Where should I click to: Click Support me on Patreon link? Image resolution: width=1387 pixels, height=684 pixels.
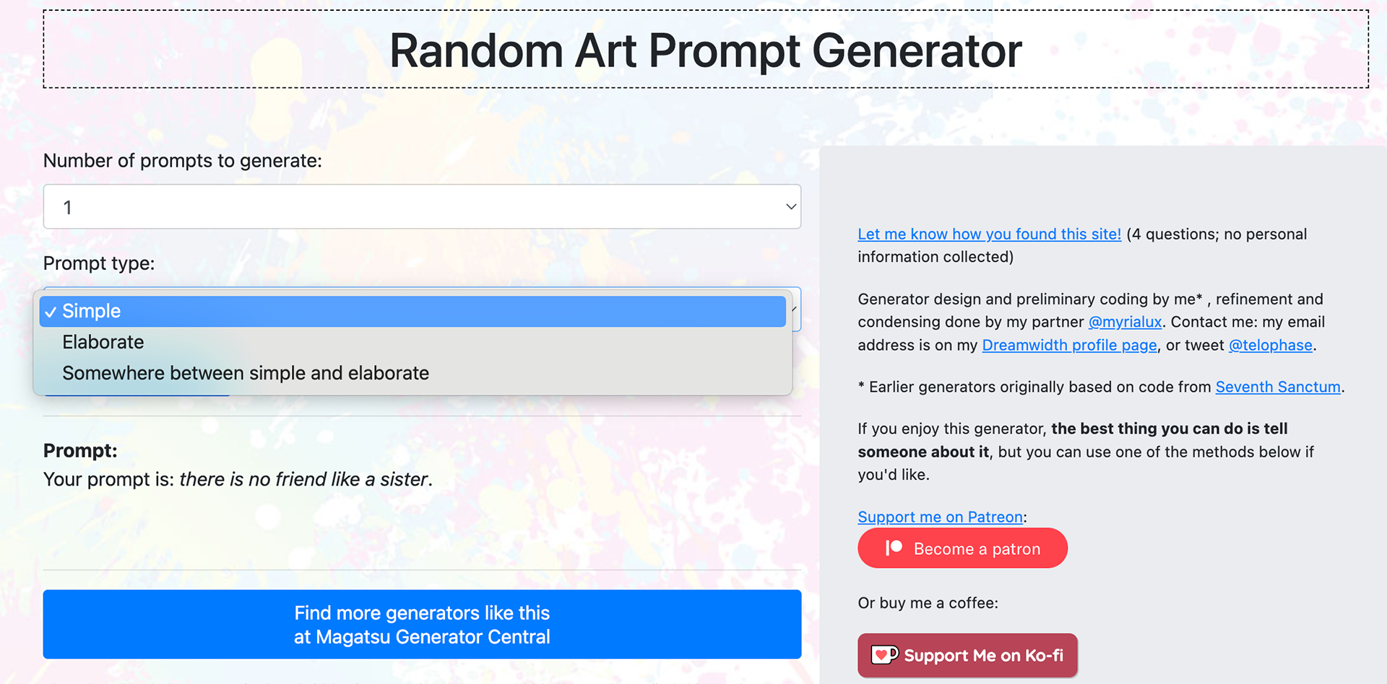pos(940,517)
